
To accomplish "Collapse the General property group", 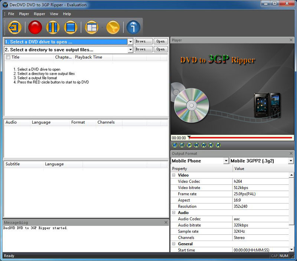I will point(173,244).
